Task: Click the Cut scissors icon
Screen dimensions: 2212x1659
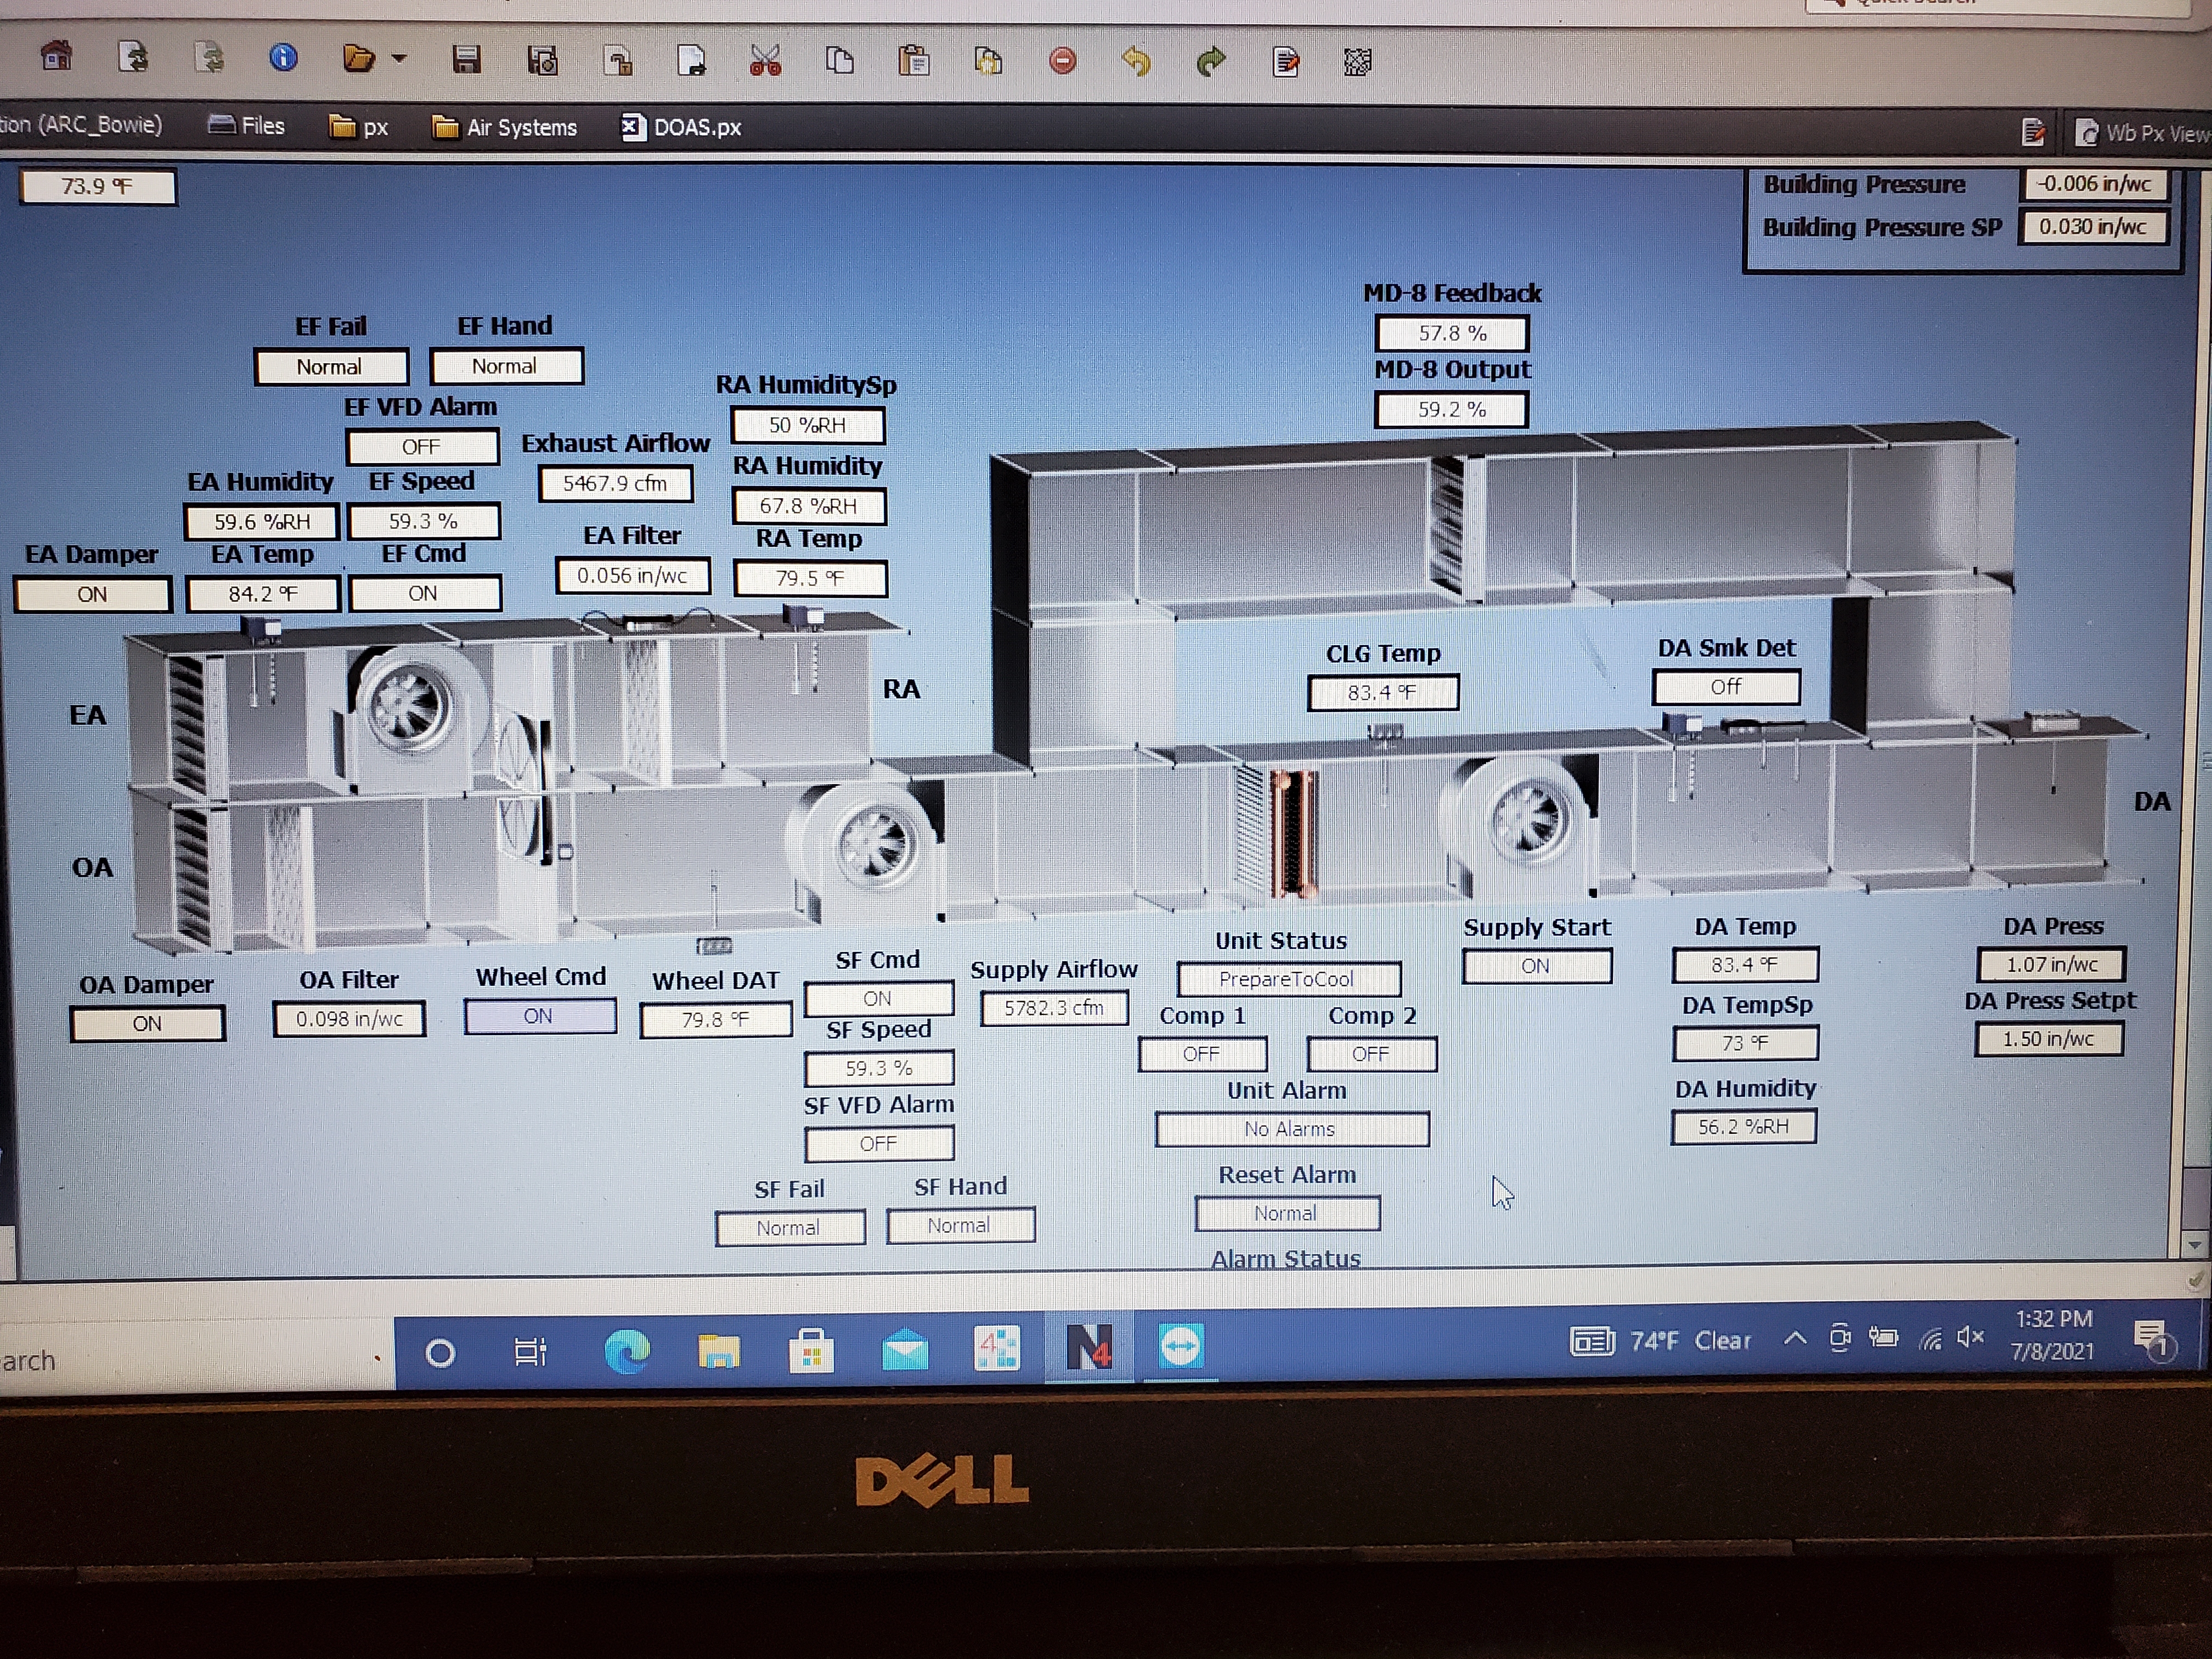Action: (765, 61)
